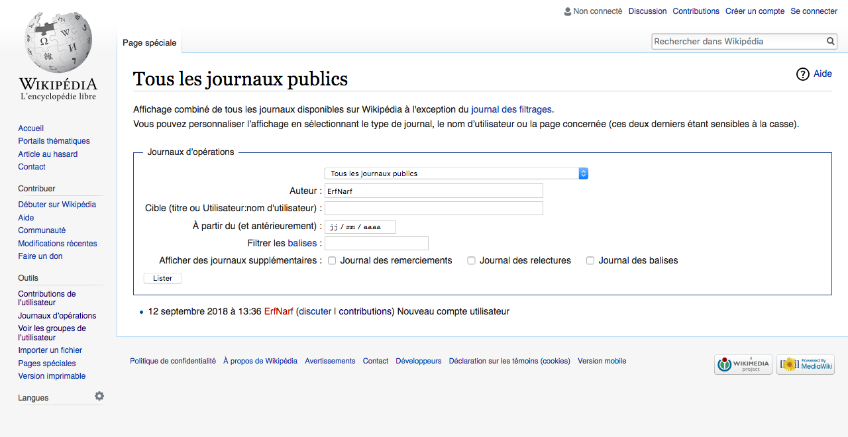This screenshot has height=437, width=848.
Task: Open À propos de Wikipédia
Action: click(x=260, y=361)
